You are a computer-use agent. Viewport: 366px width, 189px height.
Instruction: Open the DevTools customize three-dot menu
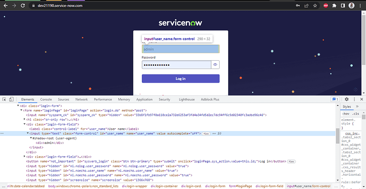[354, 99]
